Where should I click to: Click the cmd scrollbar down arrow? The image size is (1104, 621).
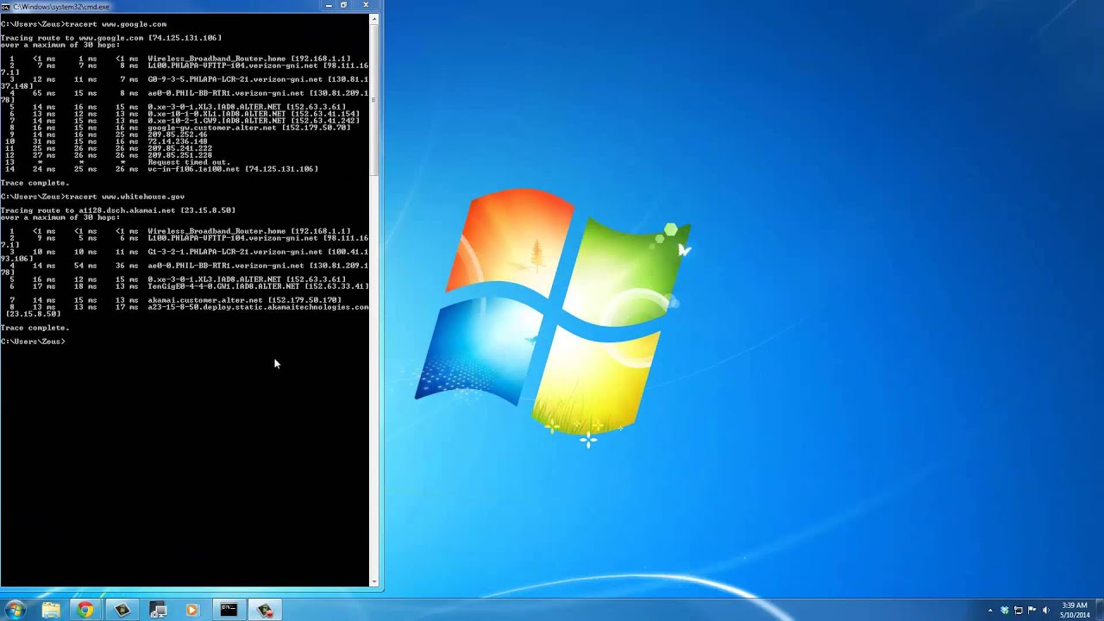(374, 582)
